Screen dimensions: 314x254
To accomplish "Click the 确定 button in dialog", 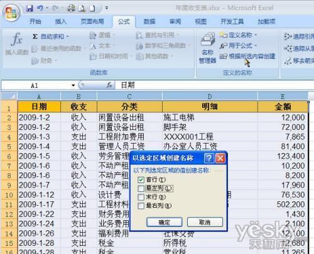I will pos(165,222).
